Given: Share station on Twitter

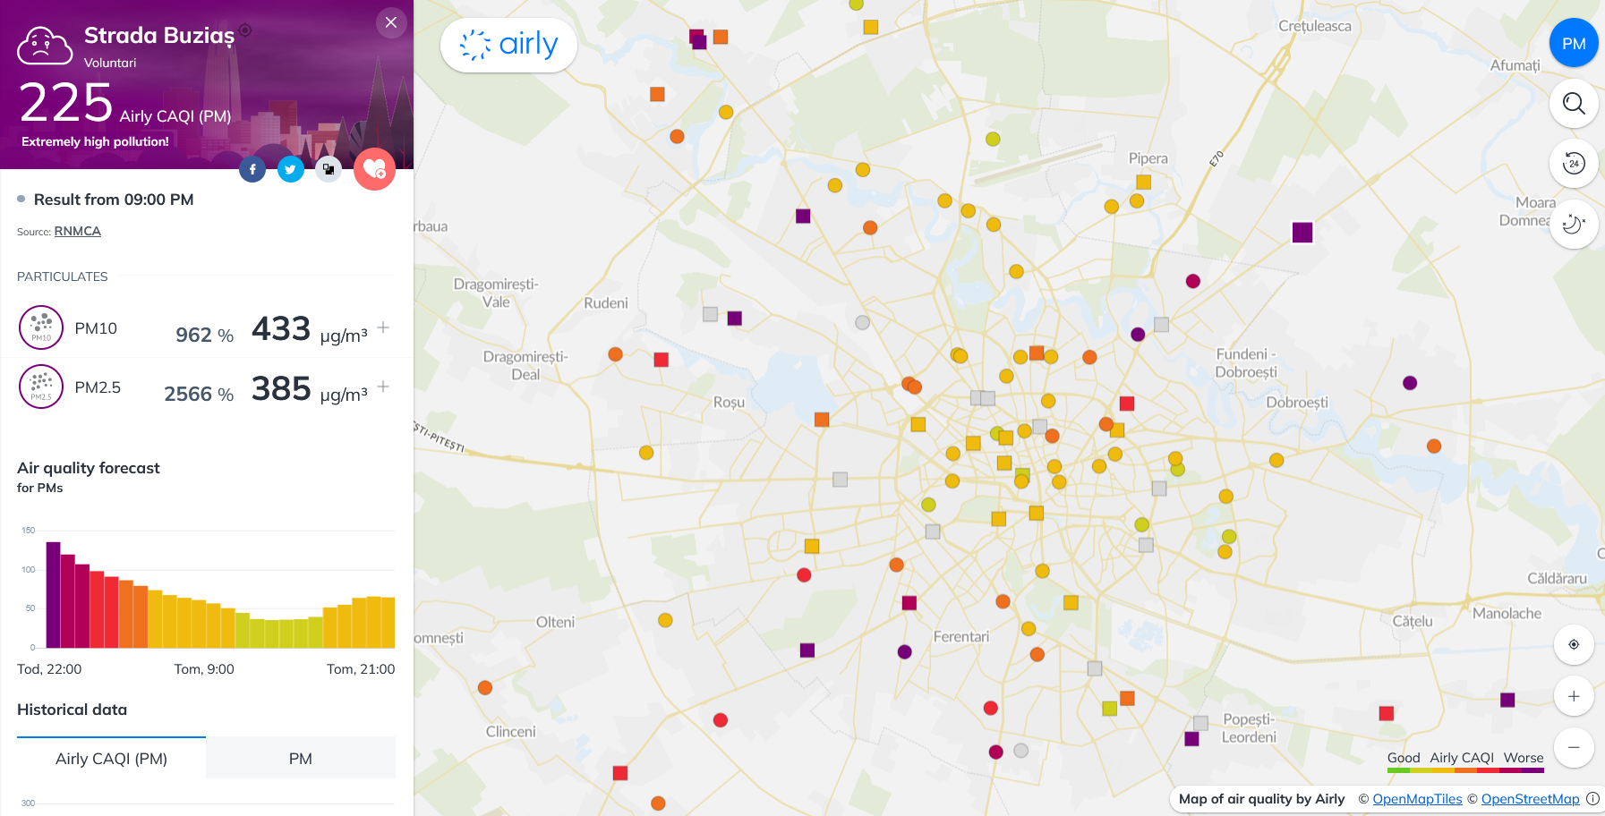Looking at the screenshot, I should (x=290, y=169).
